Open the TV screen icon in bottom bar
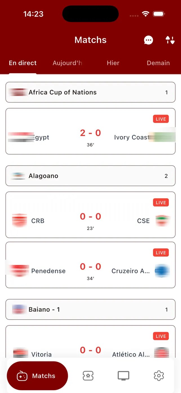Viewport: 181px width, 393px height. click(123, 376)
